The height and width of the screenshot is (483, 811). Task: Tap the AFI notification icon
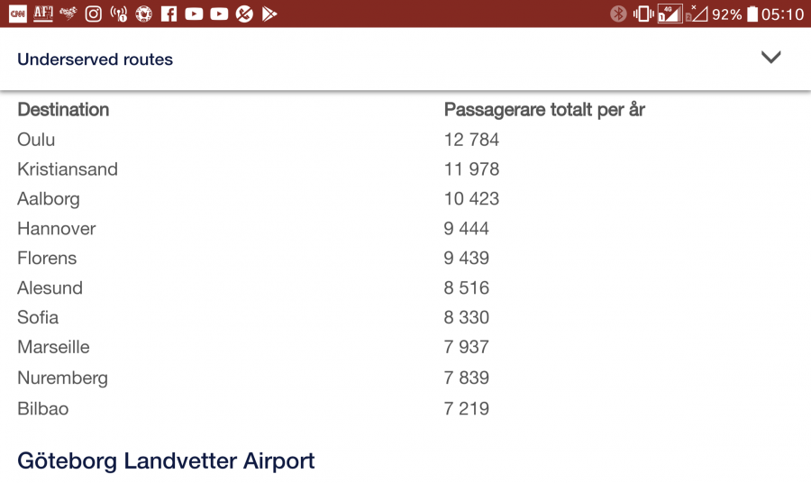[x=42, y=14]
